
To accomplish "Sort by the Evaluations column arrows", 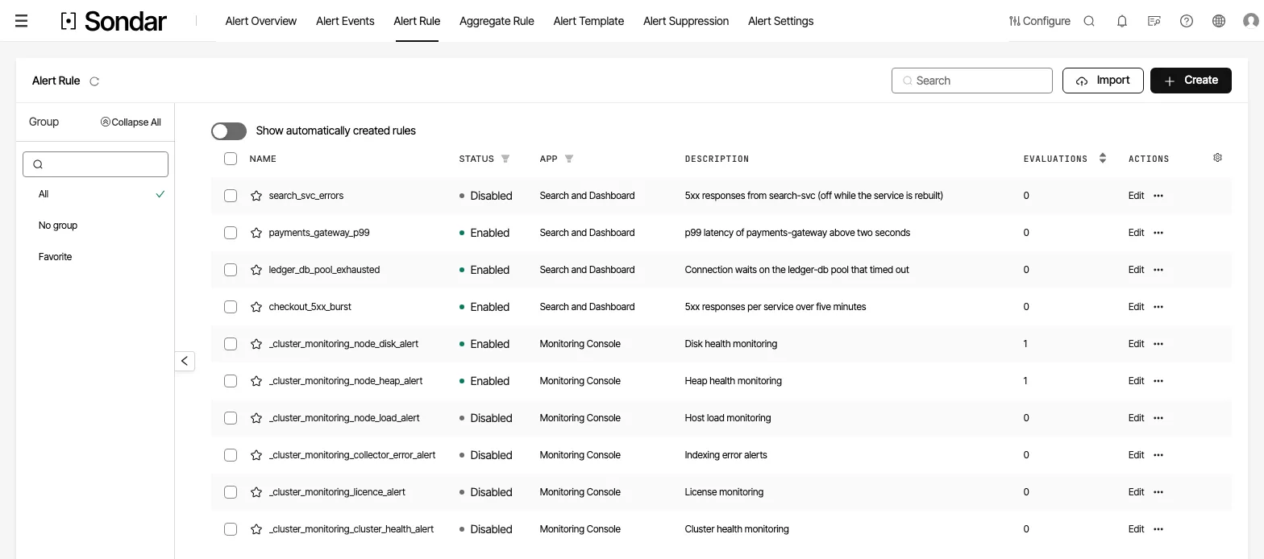I will coord(1103,159).
